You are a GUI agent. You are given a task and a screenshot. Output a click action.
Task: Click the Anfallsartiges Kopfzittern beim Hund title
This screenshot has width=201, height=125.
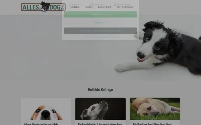coord(152,124)
